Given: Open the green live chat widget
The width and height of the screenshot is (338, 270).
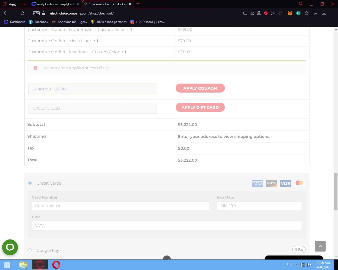Looking at the screenshot, I should (x=10, y=247).
